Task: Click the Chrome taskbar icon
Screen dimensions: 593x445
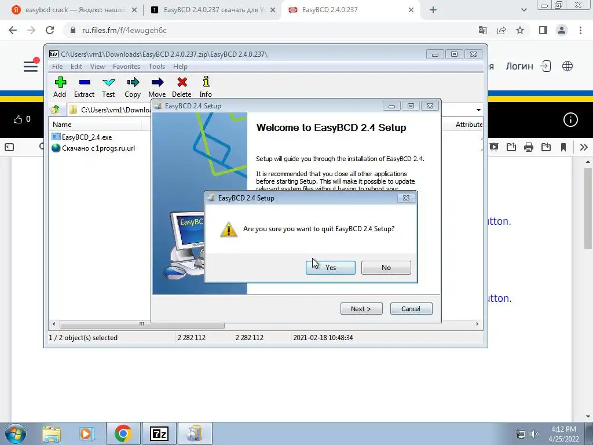Action: point(123,433)
